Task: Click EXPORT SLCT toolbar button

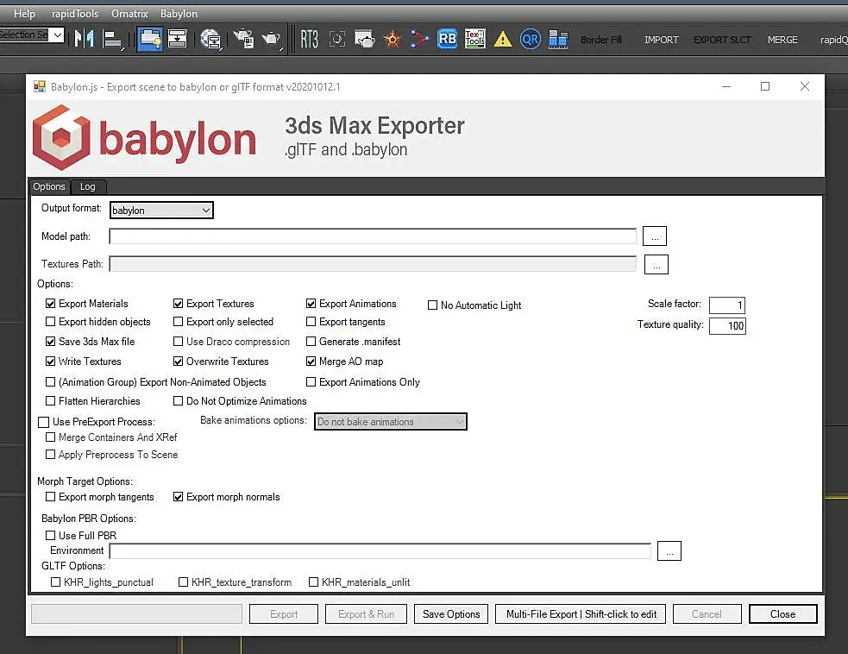Action: [x=722, y=40]
